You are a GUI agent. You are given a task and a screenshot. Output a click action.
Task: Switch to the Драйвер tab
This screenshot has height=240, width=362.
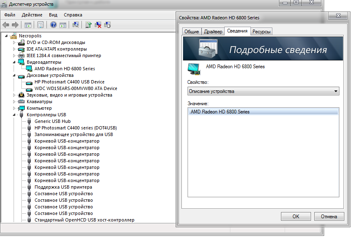click(x=213, y=32)
